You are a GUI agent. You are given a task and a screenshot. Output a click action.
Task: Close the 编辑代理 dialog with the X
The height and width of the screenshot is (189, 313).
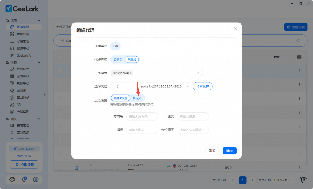pos(235,29)
